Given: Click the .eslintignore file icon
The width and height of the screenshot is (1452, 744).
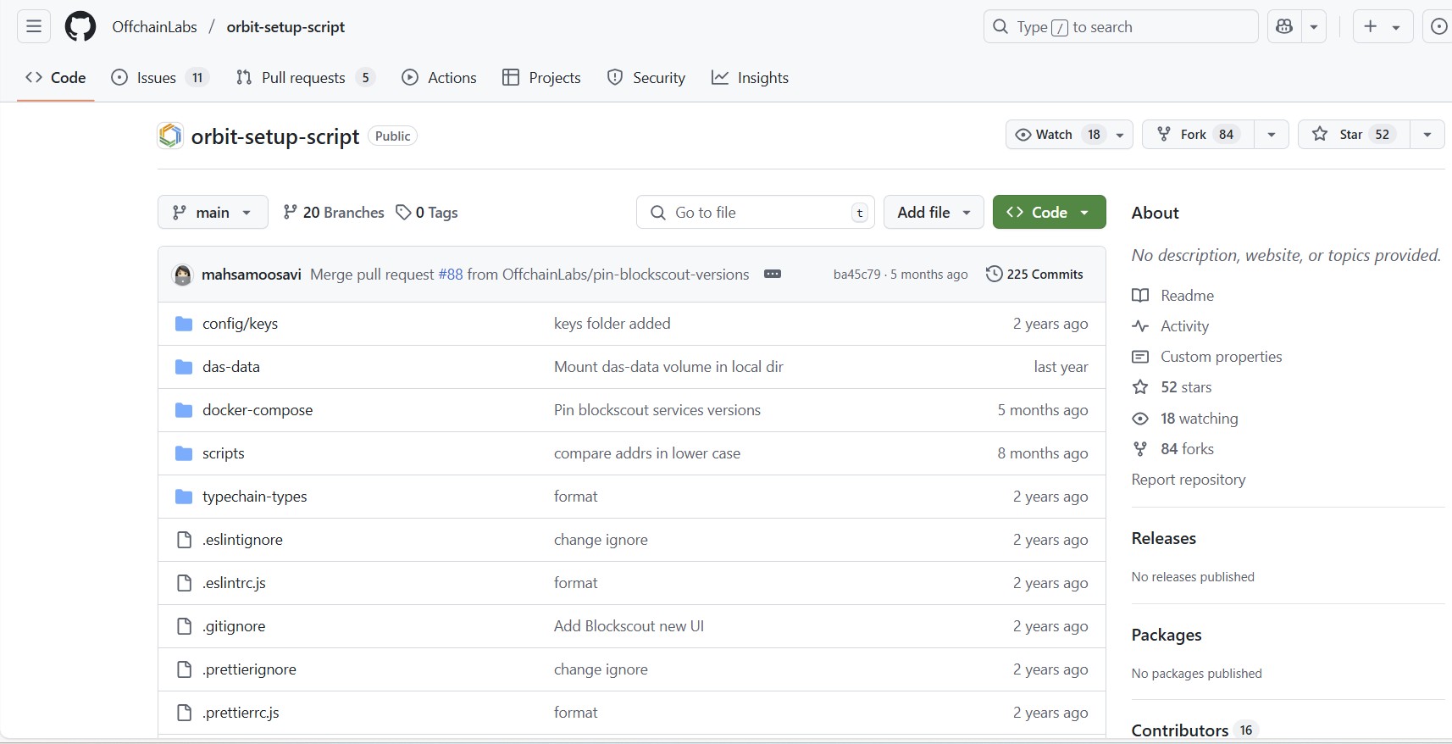Looking at the screenshot, I should click(x=184, y=540).
